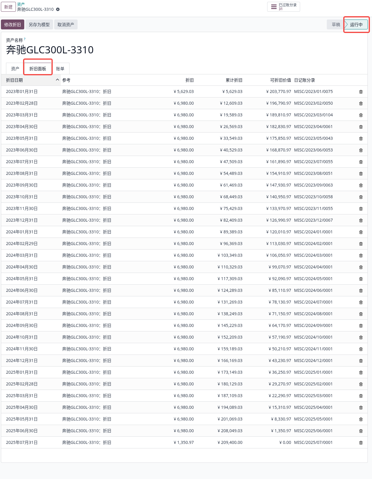Delete the 2023年04月30日 depreciation row
This screenshot has height=479, width=372.
[x=361, y=127]
